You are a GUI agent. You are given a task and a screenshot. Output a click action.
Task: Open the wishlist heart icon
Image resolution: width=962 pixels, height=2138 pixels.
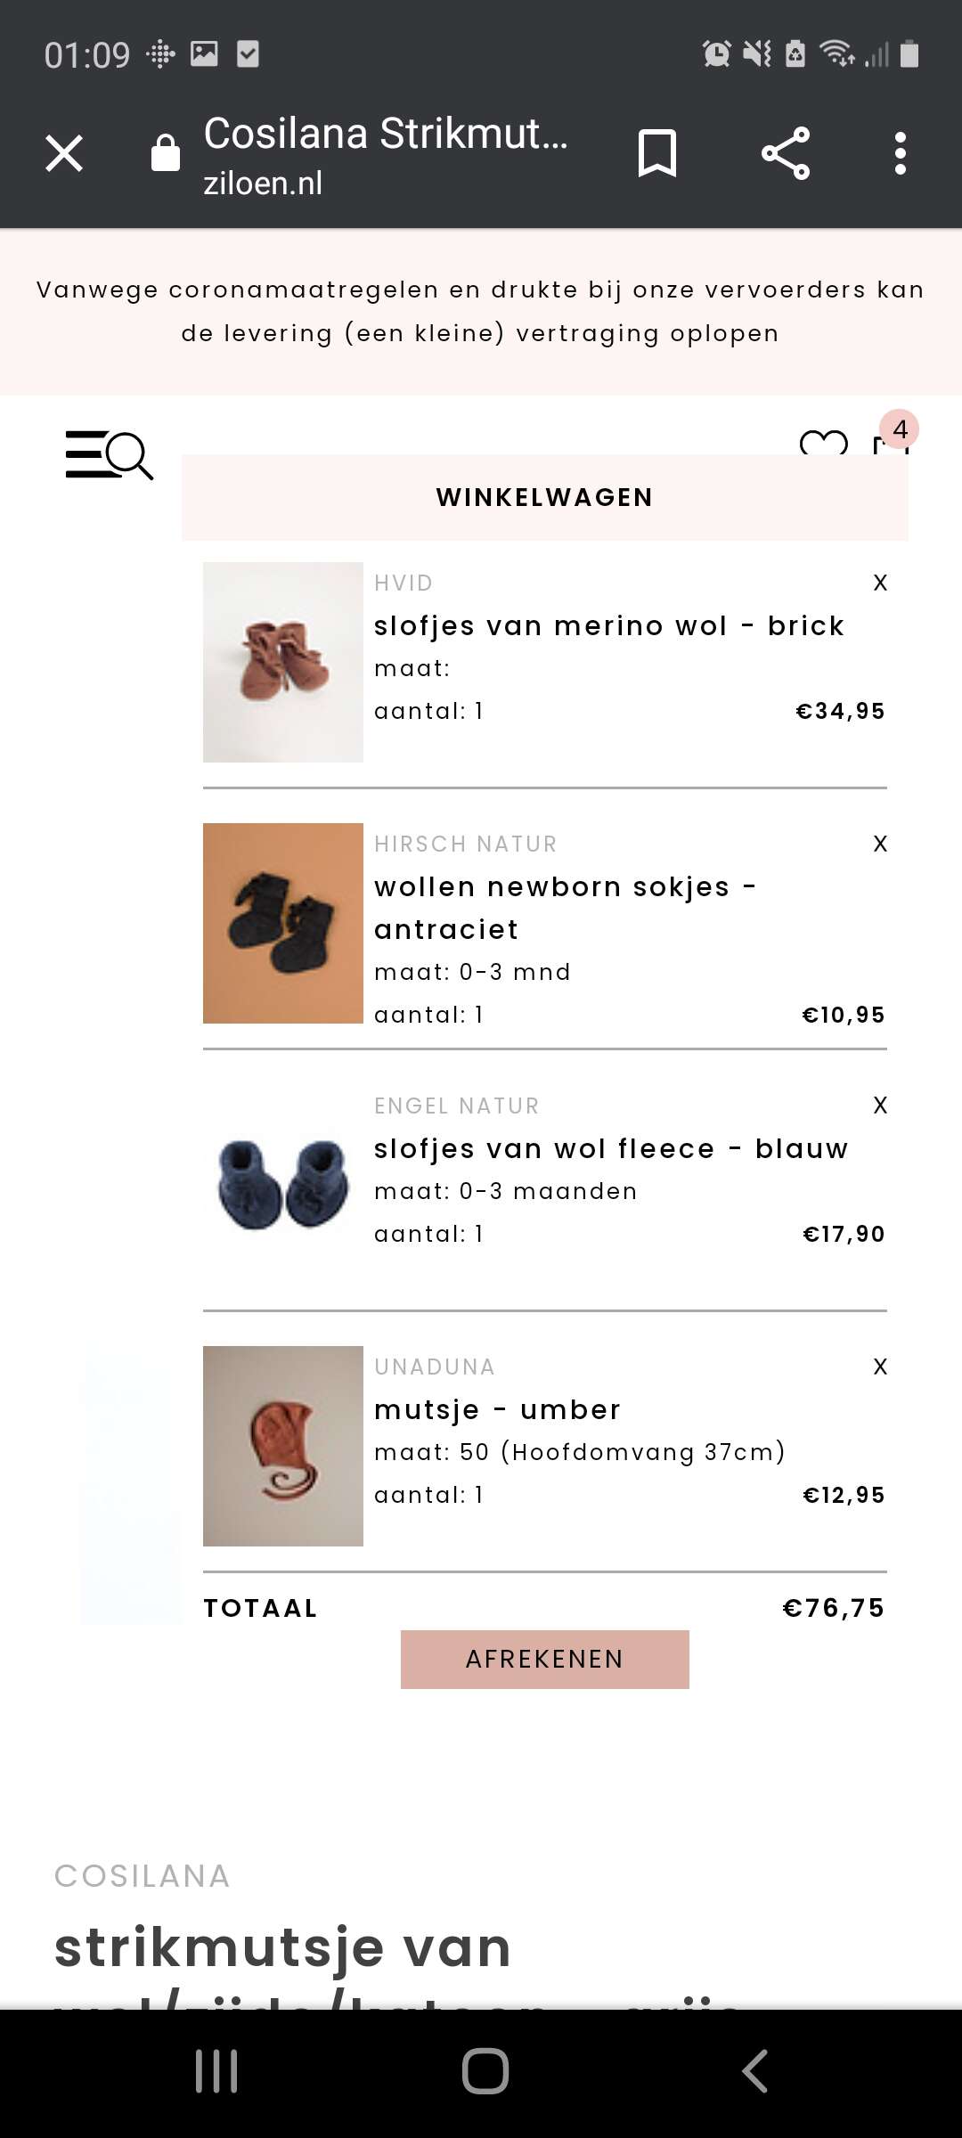[x=824, y=442]
